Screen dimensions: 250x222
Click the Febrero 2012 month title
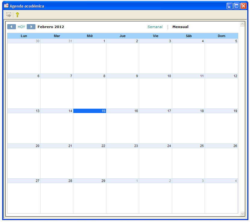click(51, 27)
